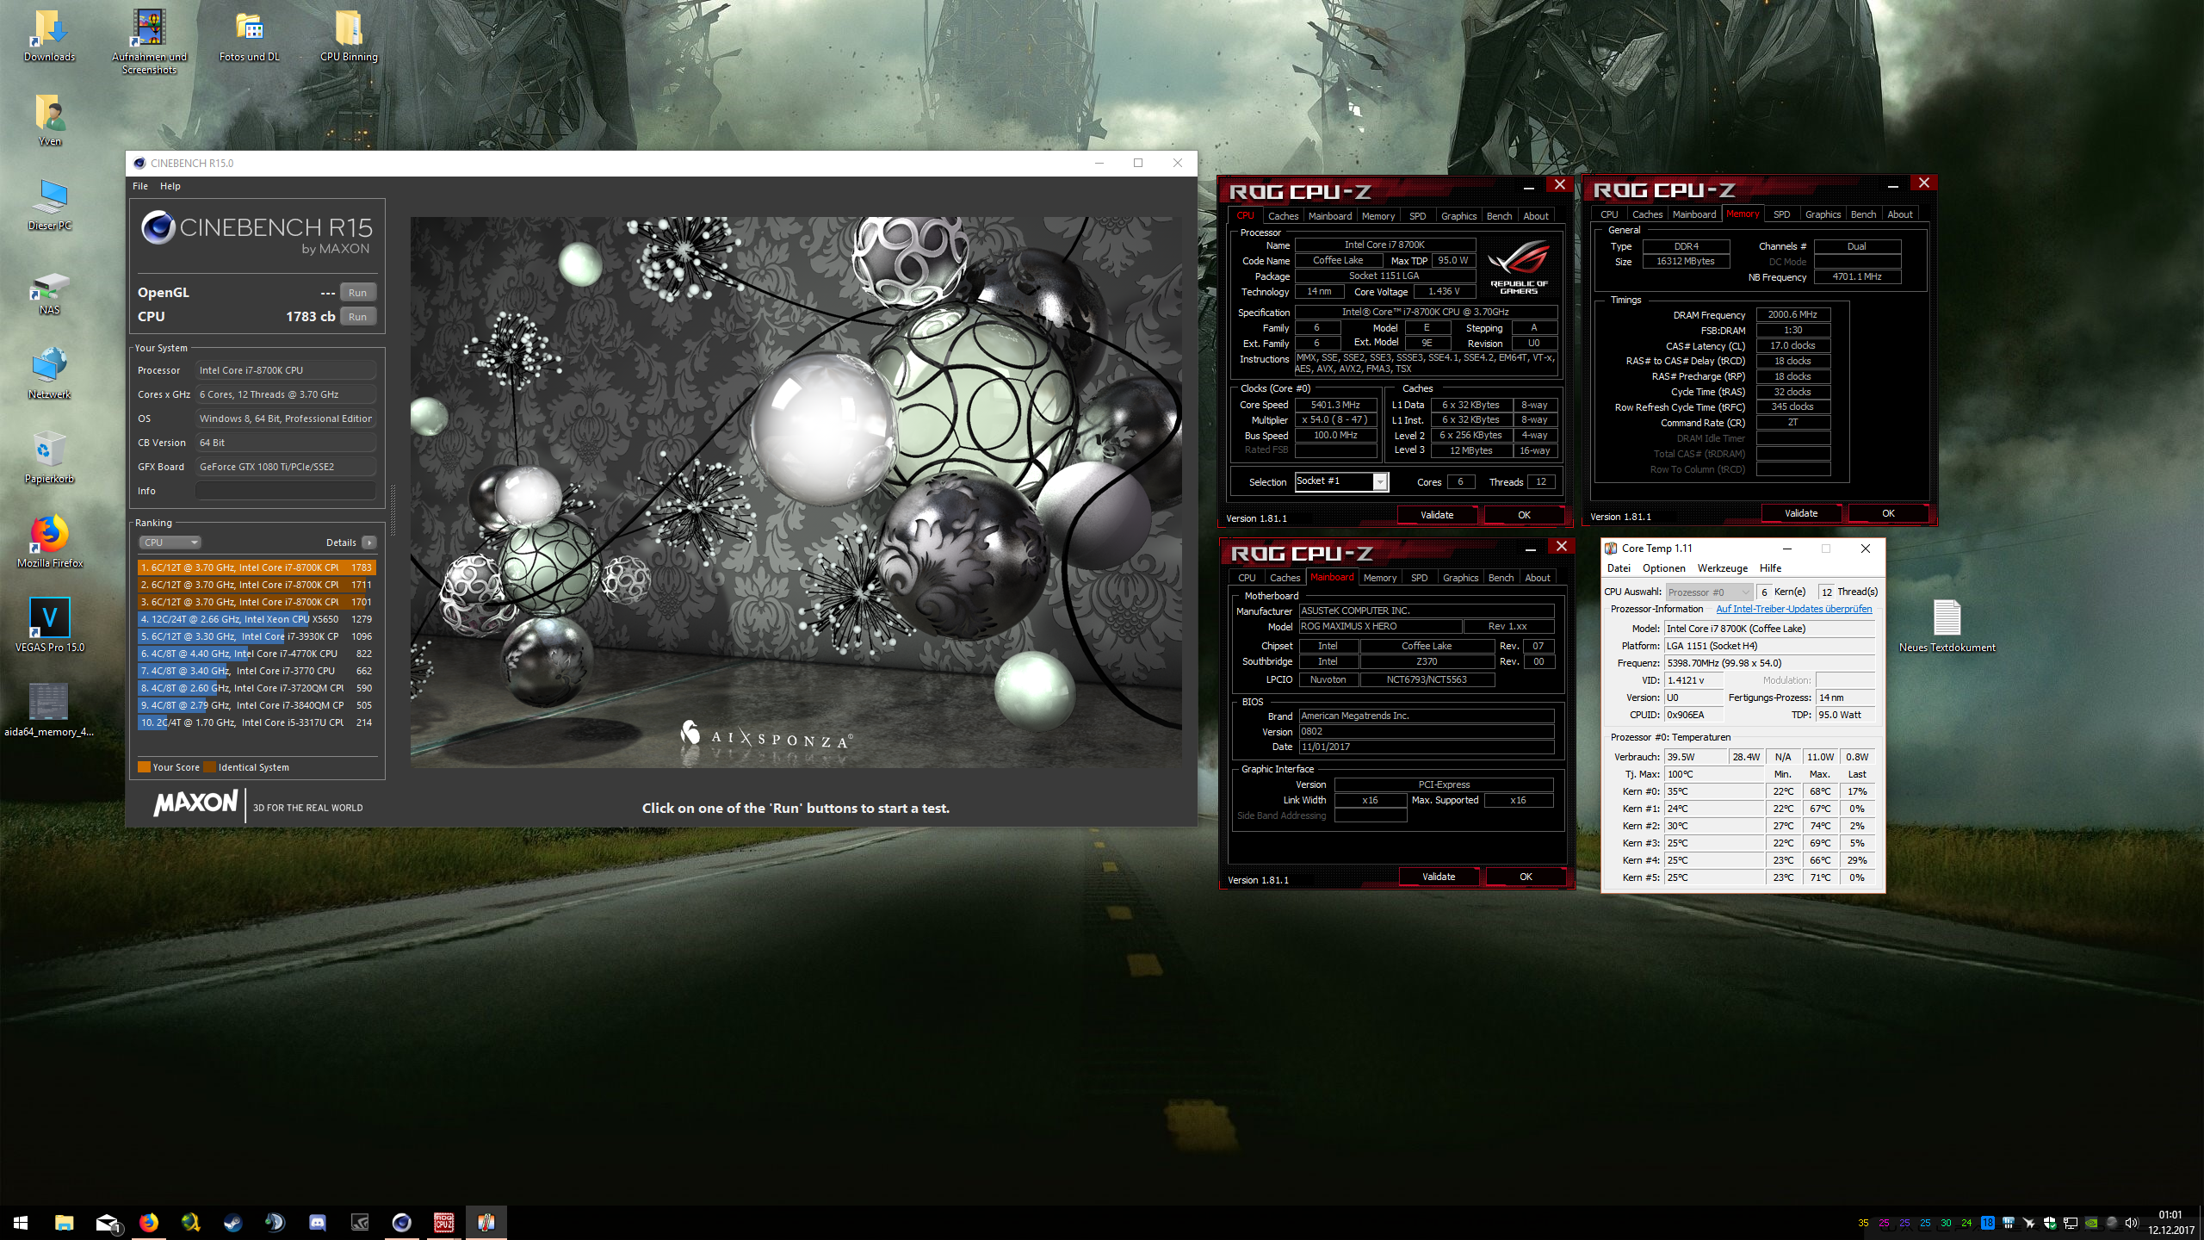Viewport: 2204px width, 1240px height.
Task: Open SPD tab in top-left CPU-Z
Action: click(1417, 216)
